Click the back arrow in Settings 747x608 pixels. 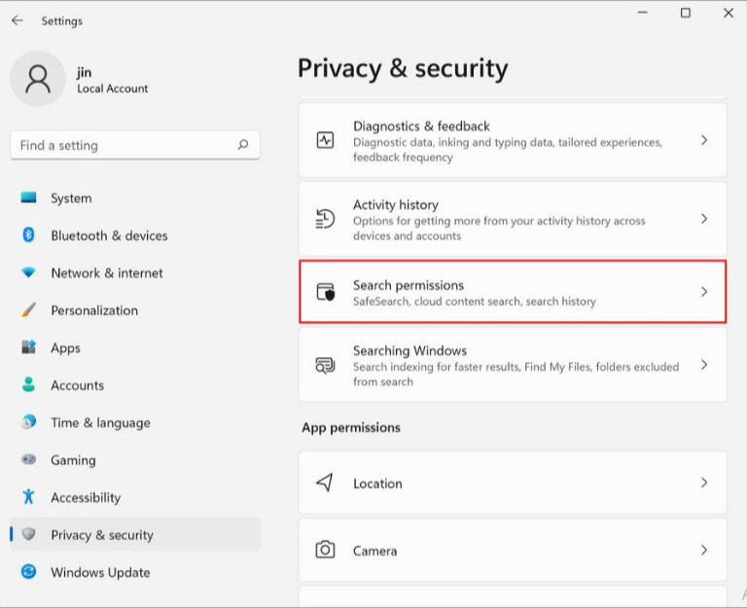point(18,20)
